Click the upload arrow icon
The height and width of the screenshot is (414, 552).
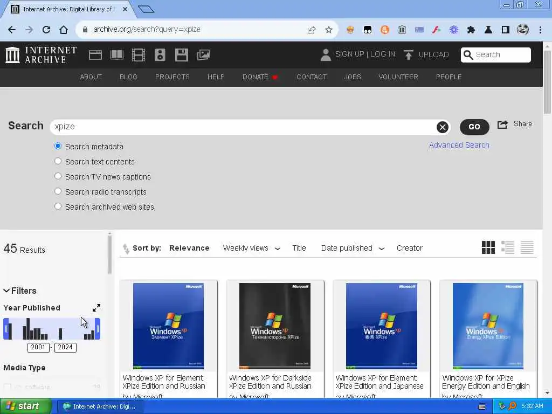[409, 55]
